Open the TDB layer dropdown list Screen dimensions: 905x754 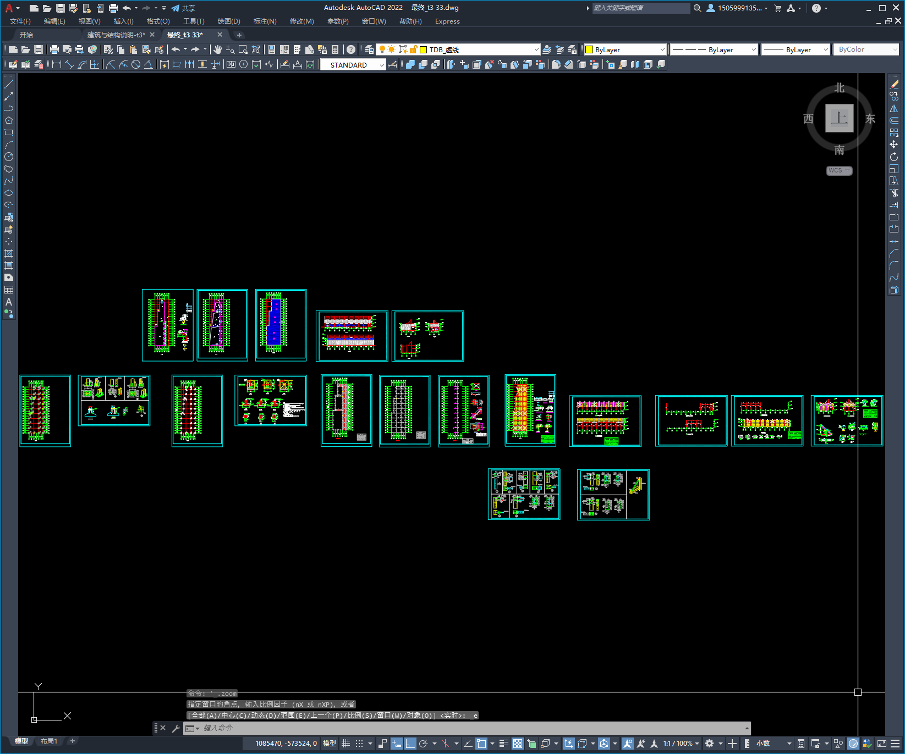(536, 49)
